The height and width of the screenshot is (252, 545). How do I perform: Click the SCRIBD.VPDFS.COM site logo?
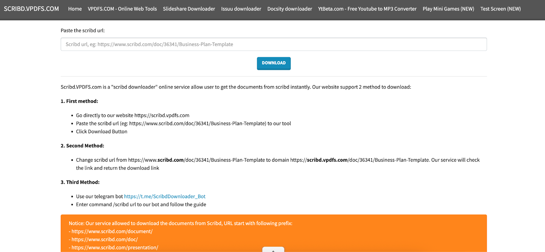coord(31,9)
